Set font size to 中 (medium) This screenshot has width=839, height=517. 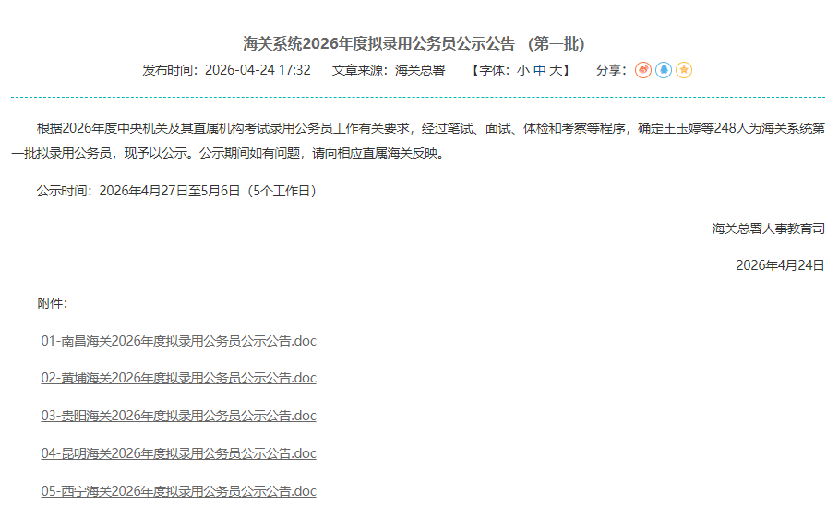pos(539,70)
